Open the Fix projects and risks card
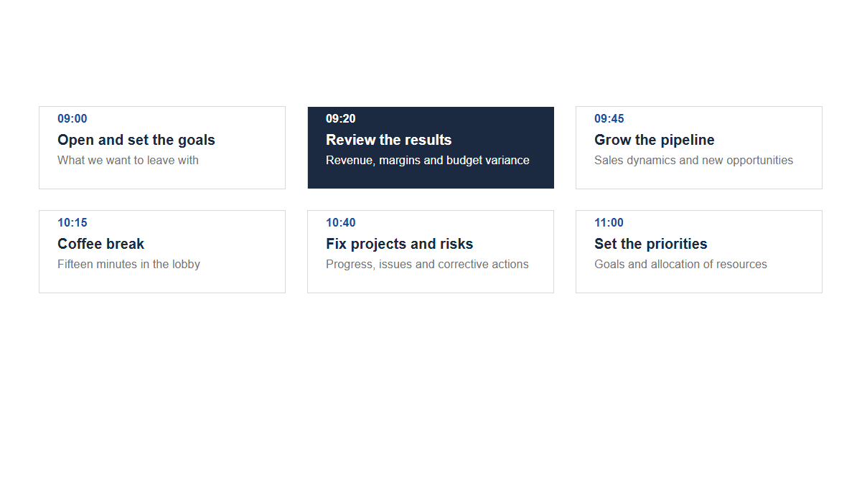 431,252
